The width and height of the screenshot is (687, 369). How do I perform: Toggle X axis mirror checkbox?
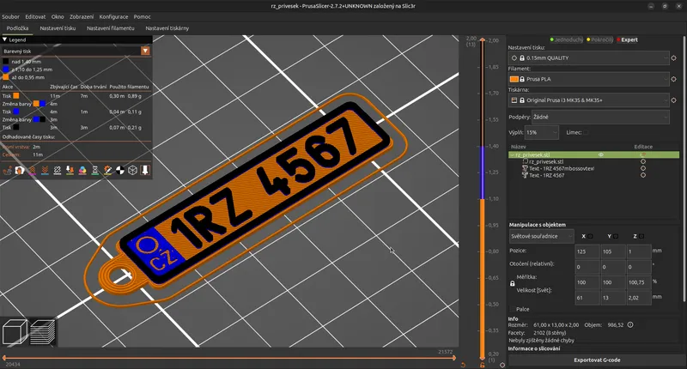(590, 236)
